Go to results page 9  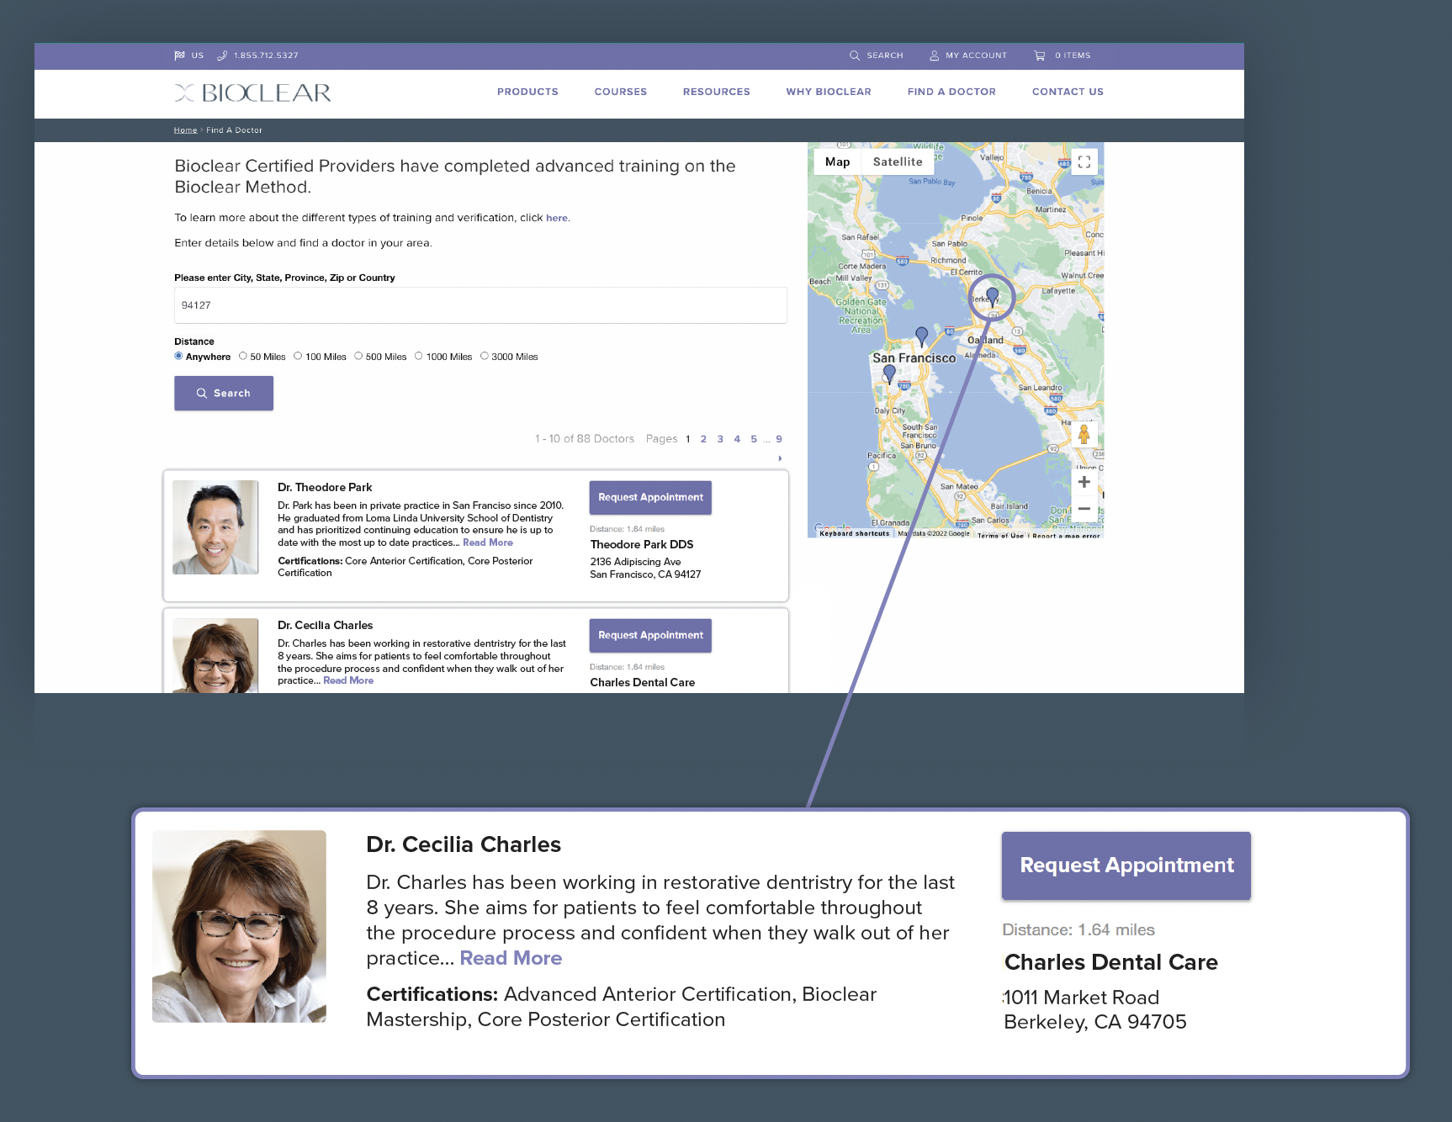(x=779, y=439)
